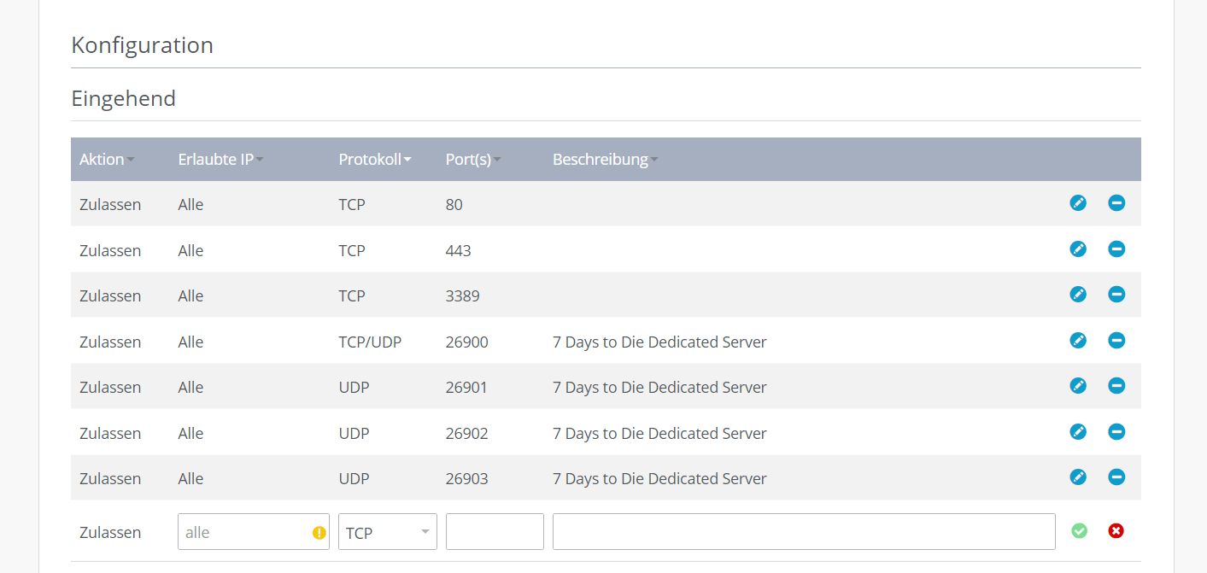1207x573 pixels.
Task: Focus the new rule port input
Action: [x=495, y=531]
